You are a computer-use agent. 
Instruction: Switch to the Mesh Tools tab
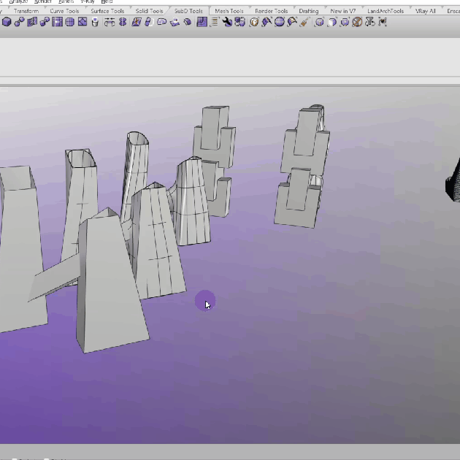click(x=229, y=11)
